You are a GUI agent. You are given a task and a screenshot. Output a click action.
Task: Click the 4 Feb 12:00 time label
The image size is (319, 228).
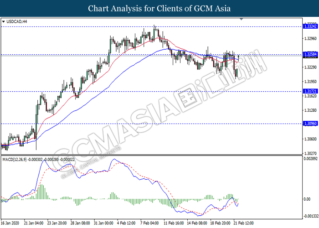point(126,223)
